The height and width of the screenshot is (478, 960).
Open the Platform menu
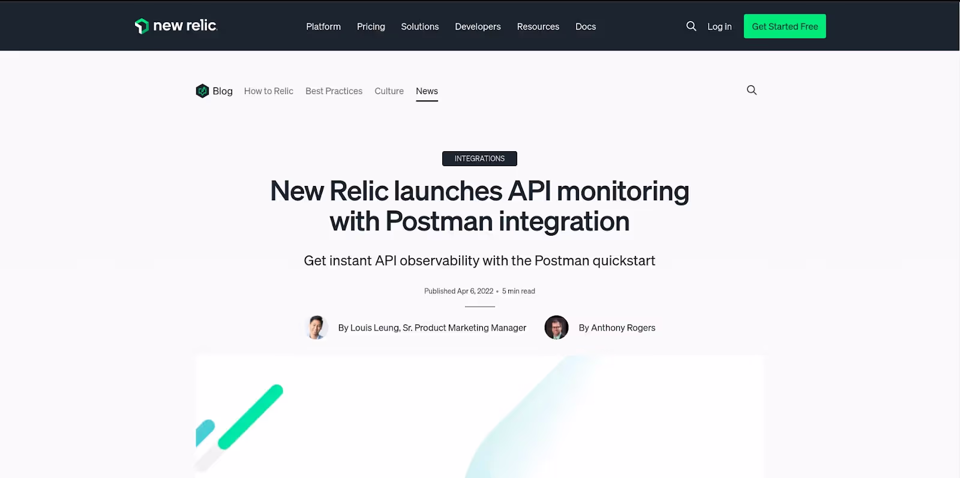pyautogui.click(x=323, y=26)
